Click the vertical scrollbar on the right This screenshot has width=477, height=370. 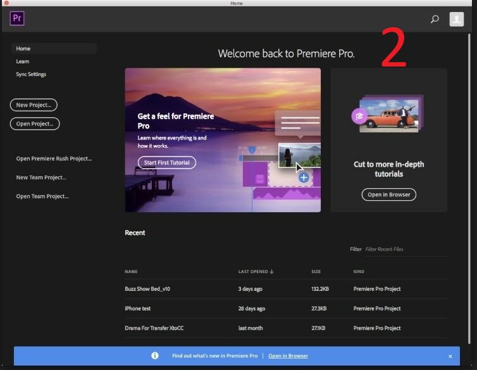tap(469, 189)
